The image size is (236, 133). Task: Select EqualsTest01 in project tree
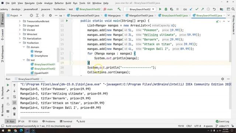click(41, 73)
